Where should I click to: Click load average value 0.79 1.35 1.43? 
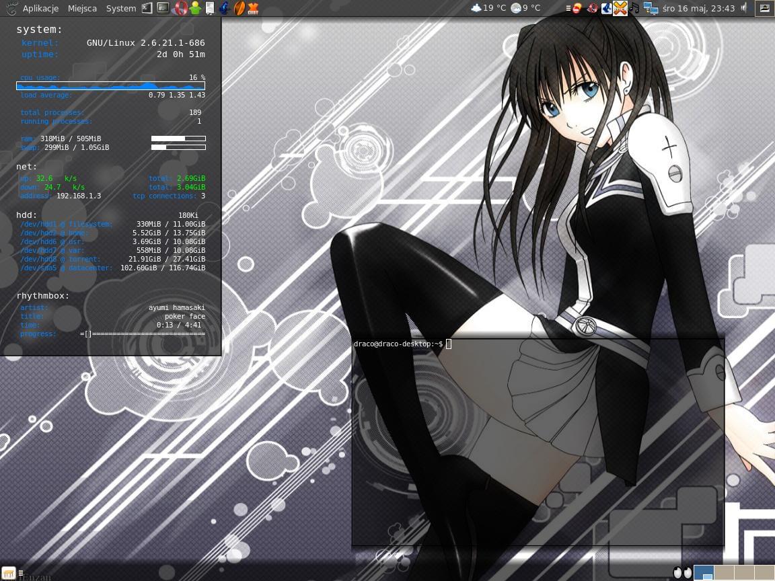click(x=177, y=95)
